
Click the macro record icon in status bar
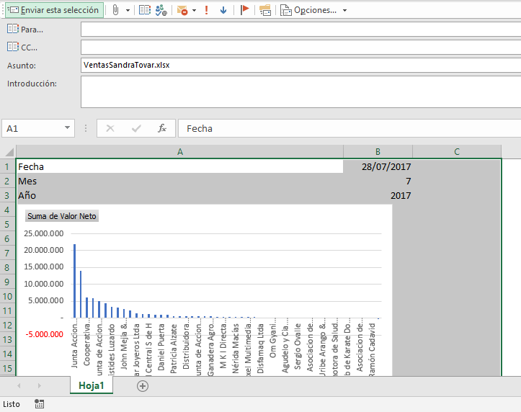[x=39, y=403]
